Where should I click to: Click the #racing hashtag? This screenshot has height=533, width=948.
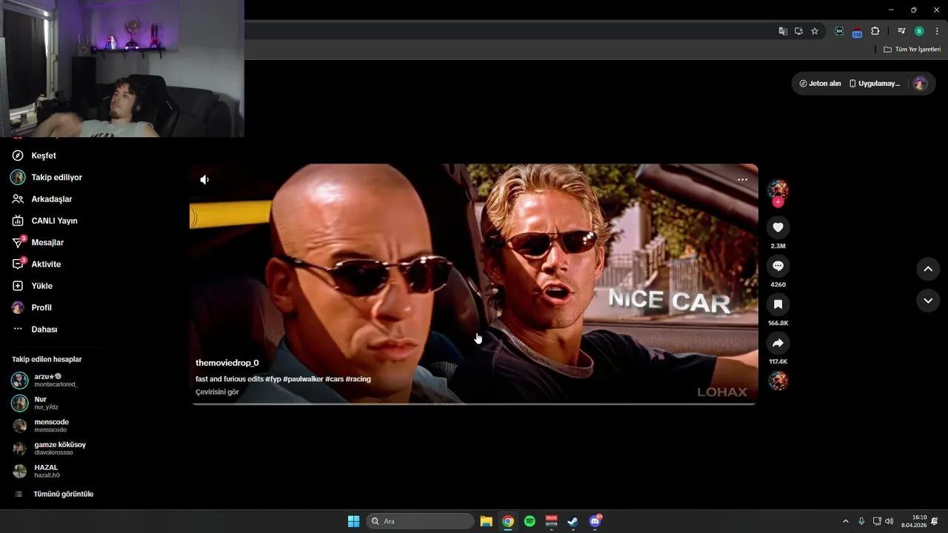click(x=358, y=379)
